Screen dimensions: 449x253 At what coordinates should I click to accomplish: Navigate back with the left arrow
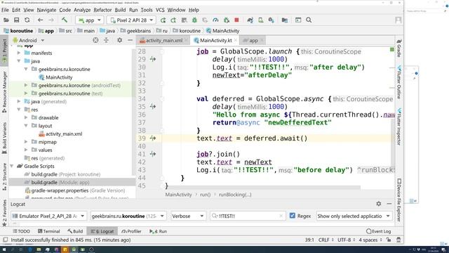tap(41, 20)
